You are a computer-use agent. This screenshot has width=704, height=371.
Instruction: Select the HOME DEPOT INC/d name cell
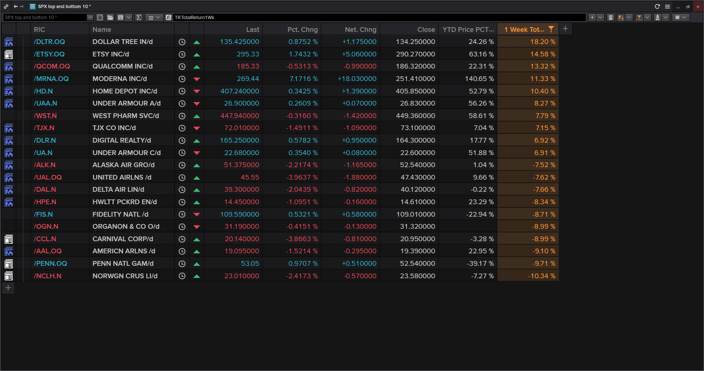pos(132,91)
